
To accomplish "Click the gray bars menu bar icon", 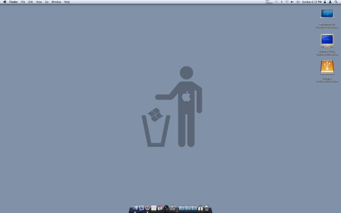I will [x=277, y=2].
